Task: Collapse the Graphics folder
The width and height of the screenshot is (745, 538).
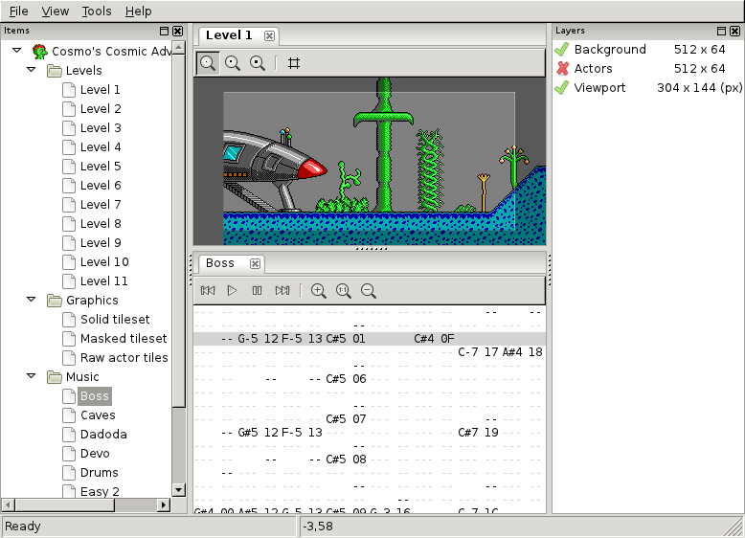Action: [x=32, y=300]
